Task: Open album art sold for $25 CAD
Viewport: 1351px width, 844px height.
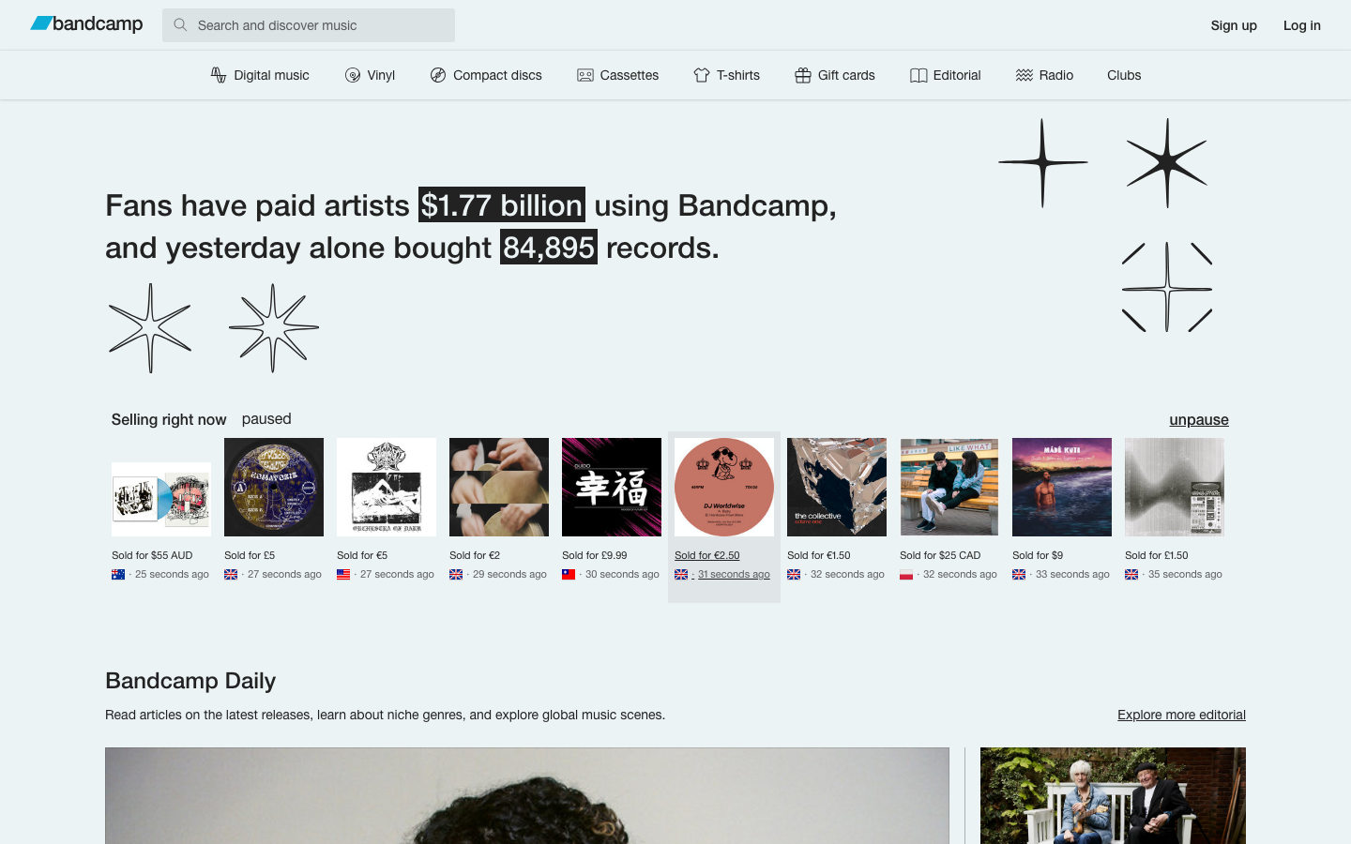Action: pyautogui.click(x=949, y=487)
